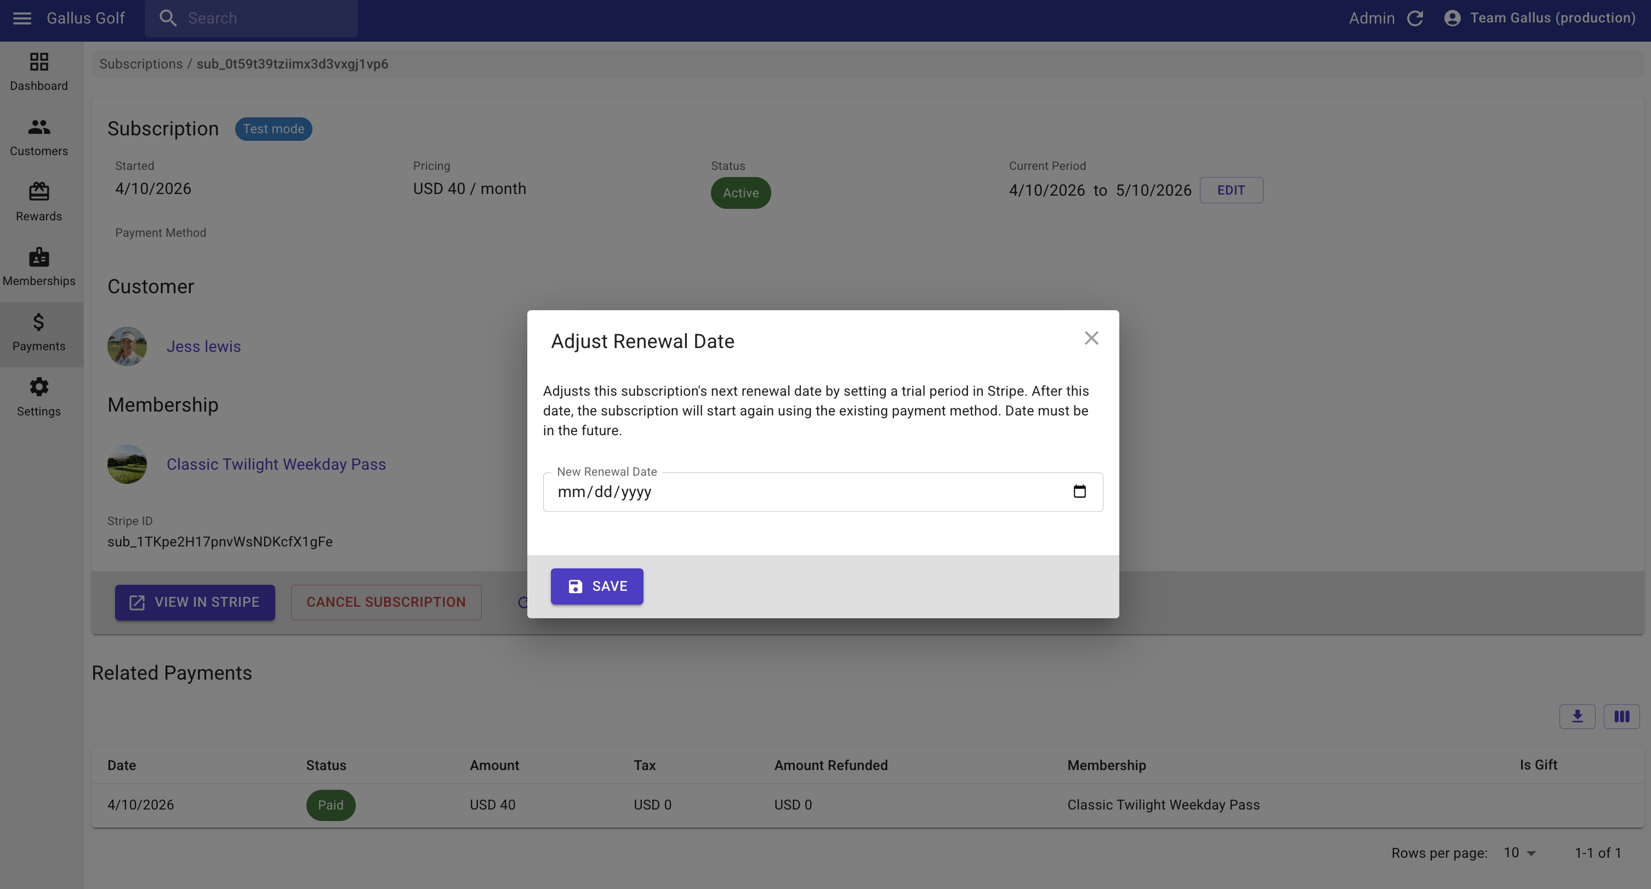Close the Adjust Renewal Date dialog

(x=1091, y=338)
